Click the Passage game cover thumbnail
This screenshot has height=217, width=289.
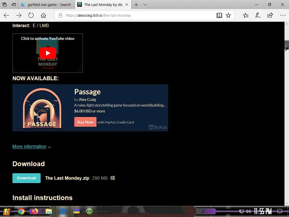[x=42, y=108]
